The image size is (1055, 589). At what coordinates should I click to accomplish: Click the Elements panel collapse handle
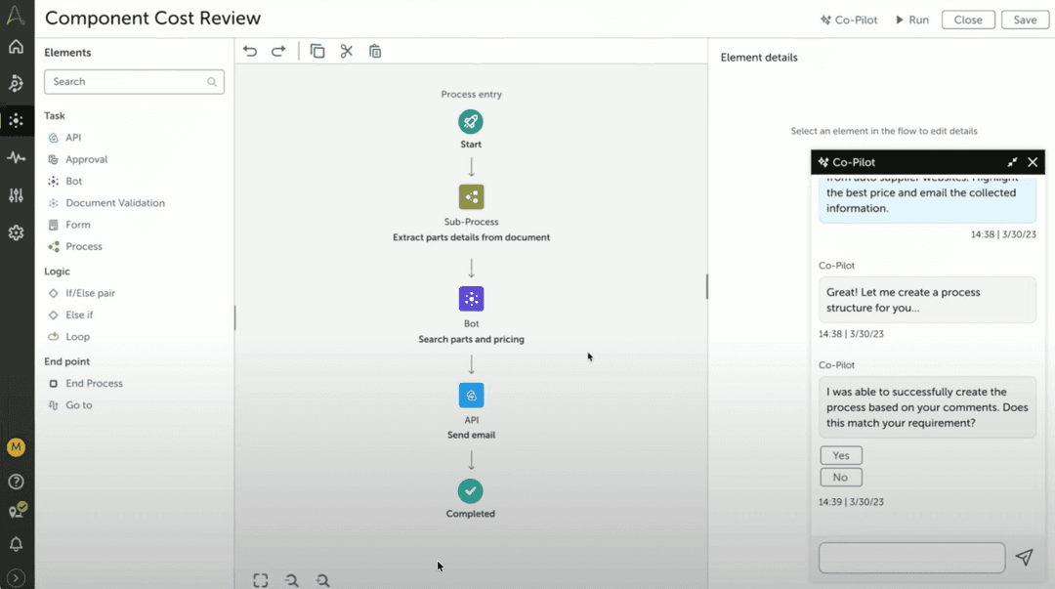tap(234, 317)
